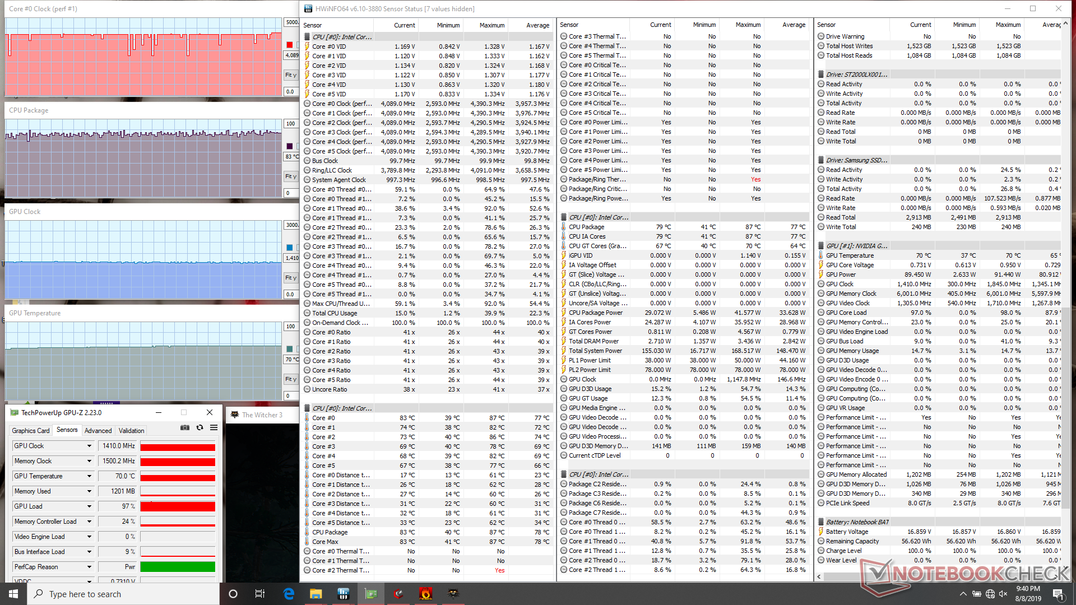Switch to The Witcher 3 taskbar icon
Viewport: 1076px width, 605px height.
tap(453, 594)
